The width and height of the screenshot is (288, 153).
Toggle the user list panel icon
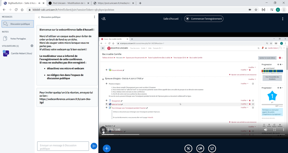point(104,19)
